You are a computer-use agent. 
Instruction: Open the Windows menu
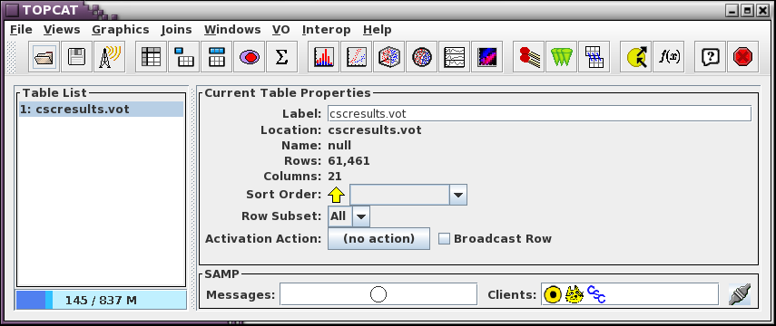tap(232, 30)
